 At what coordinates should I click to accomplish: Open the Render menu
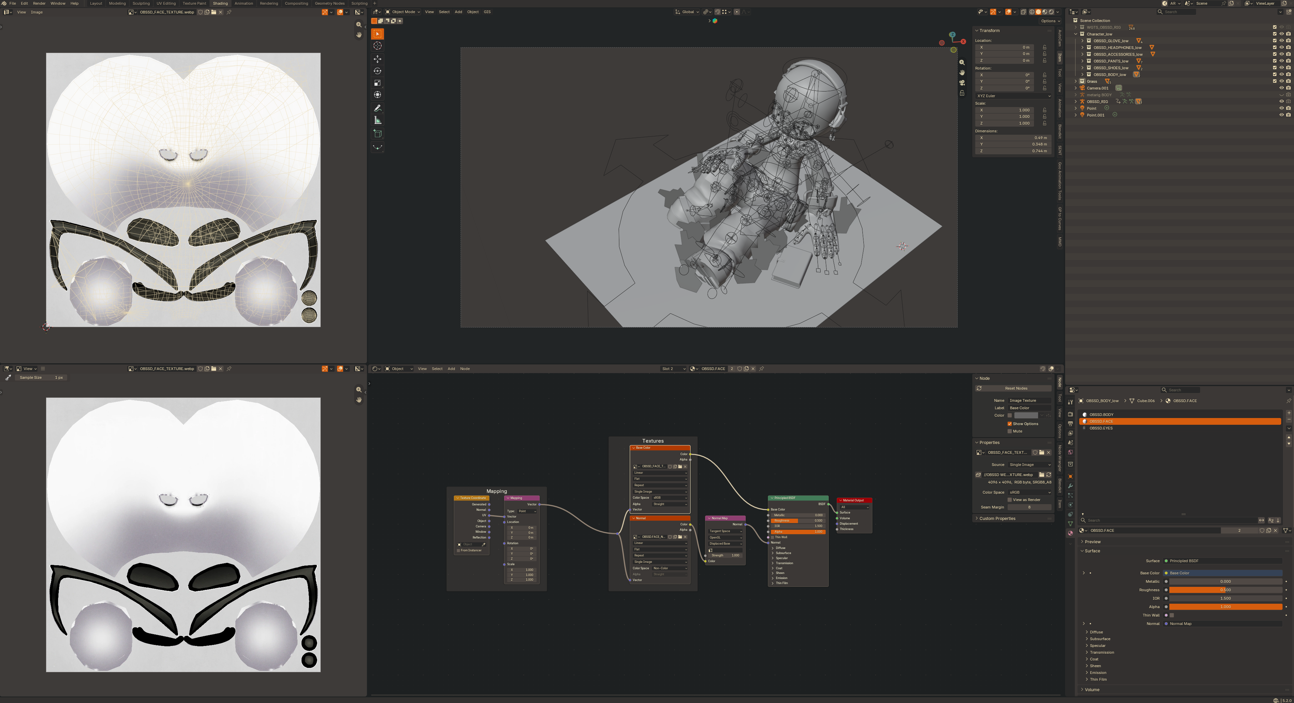tap(39, 3)
